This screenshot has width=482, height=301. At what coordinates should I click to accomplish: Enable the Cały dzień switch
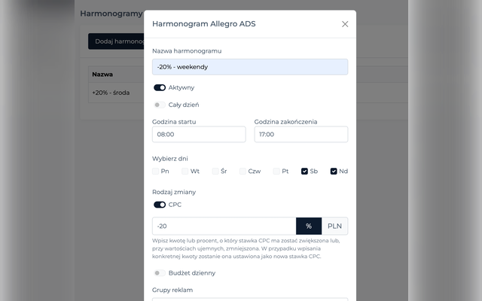tap(160, 105)
